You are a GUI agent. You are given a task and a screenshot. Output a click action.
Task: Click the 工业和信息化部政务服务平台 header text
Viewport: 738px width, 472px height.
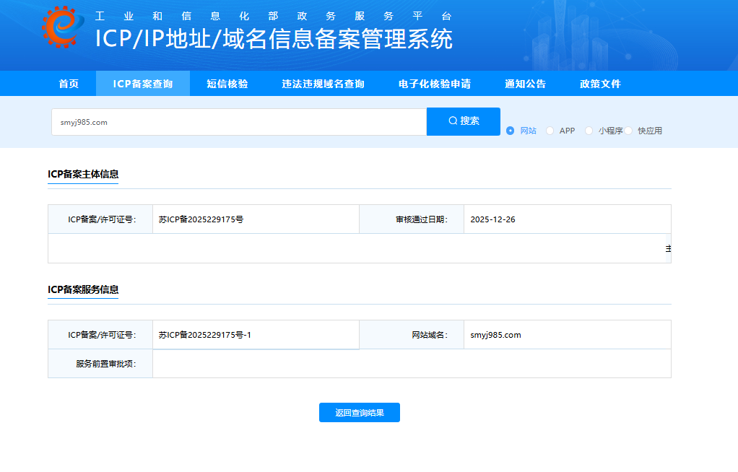[x=274, y=16]
